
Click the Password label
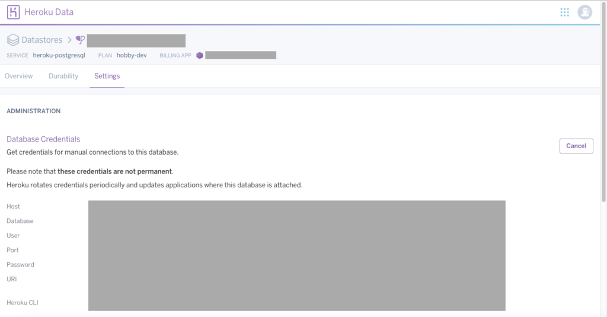20,265
